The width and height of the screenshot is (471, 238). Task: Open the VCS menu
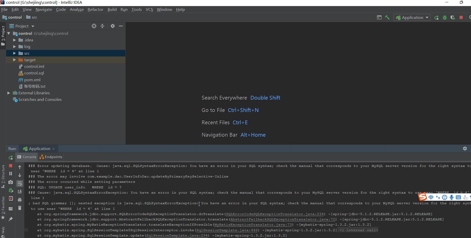click(x=149, y=9)
